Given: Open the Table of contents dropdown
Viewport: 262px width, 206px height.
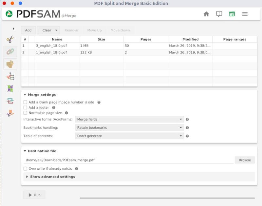Looking at the screenshot, I should (x=129, y=136).
